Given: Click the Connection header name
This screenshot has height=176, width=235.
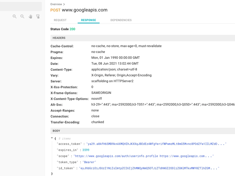Looking at the screenshot, I should pyautogui.click(x=60, y=116).
